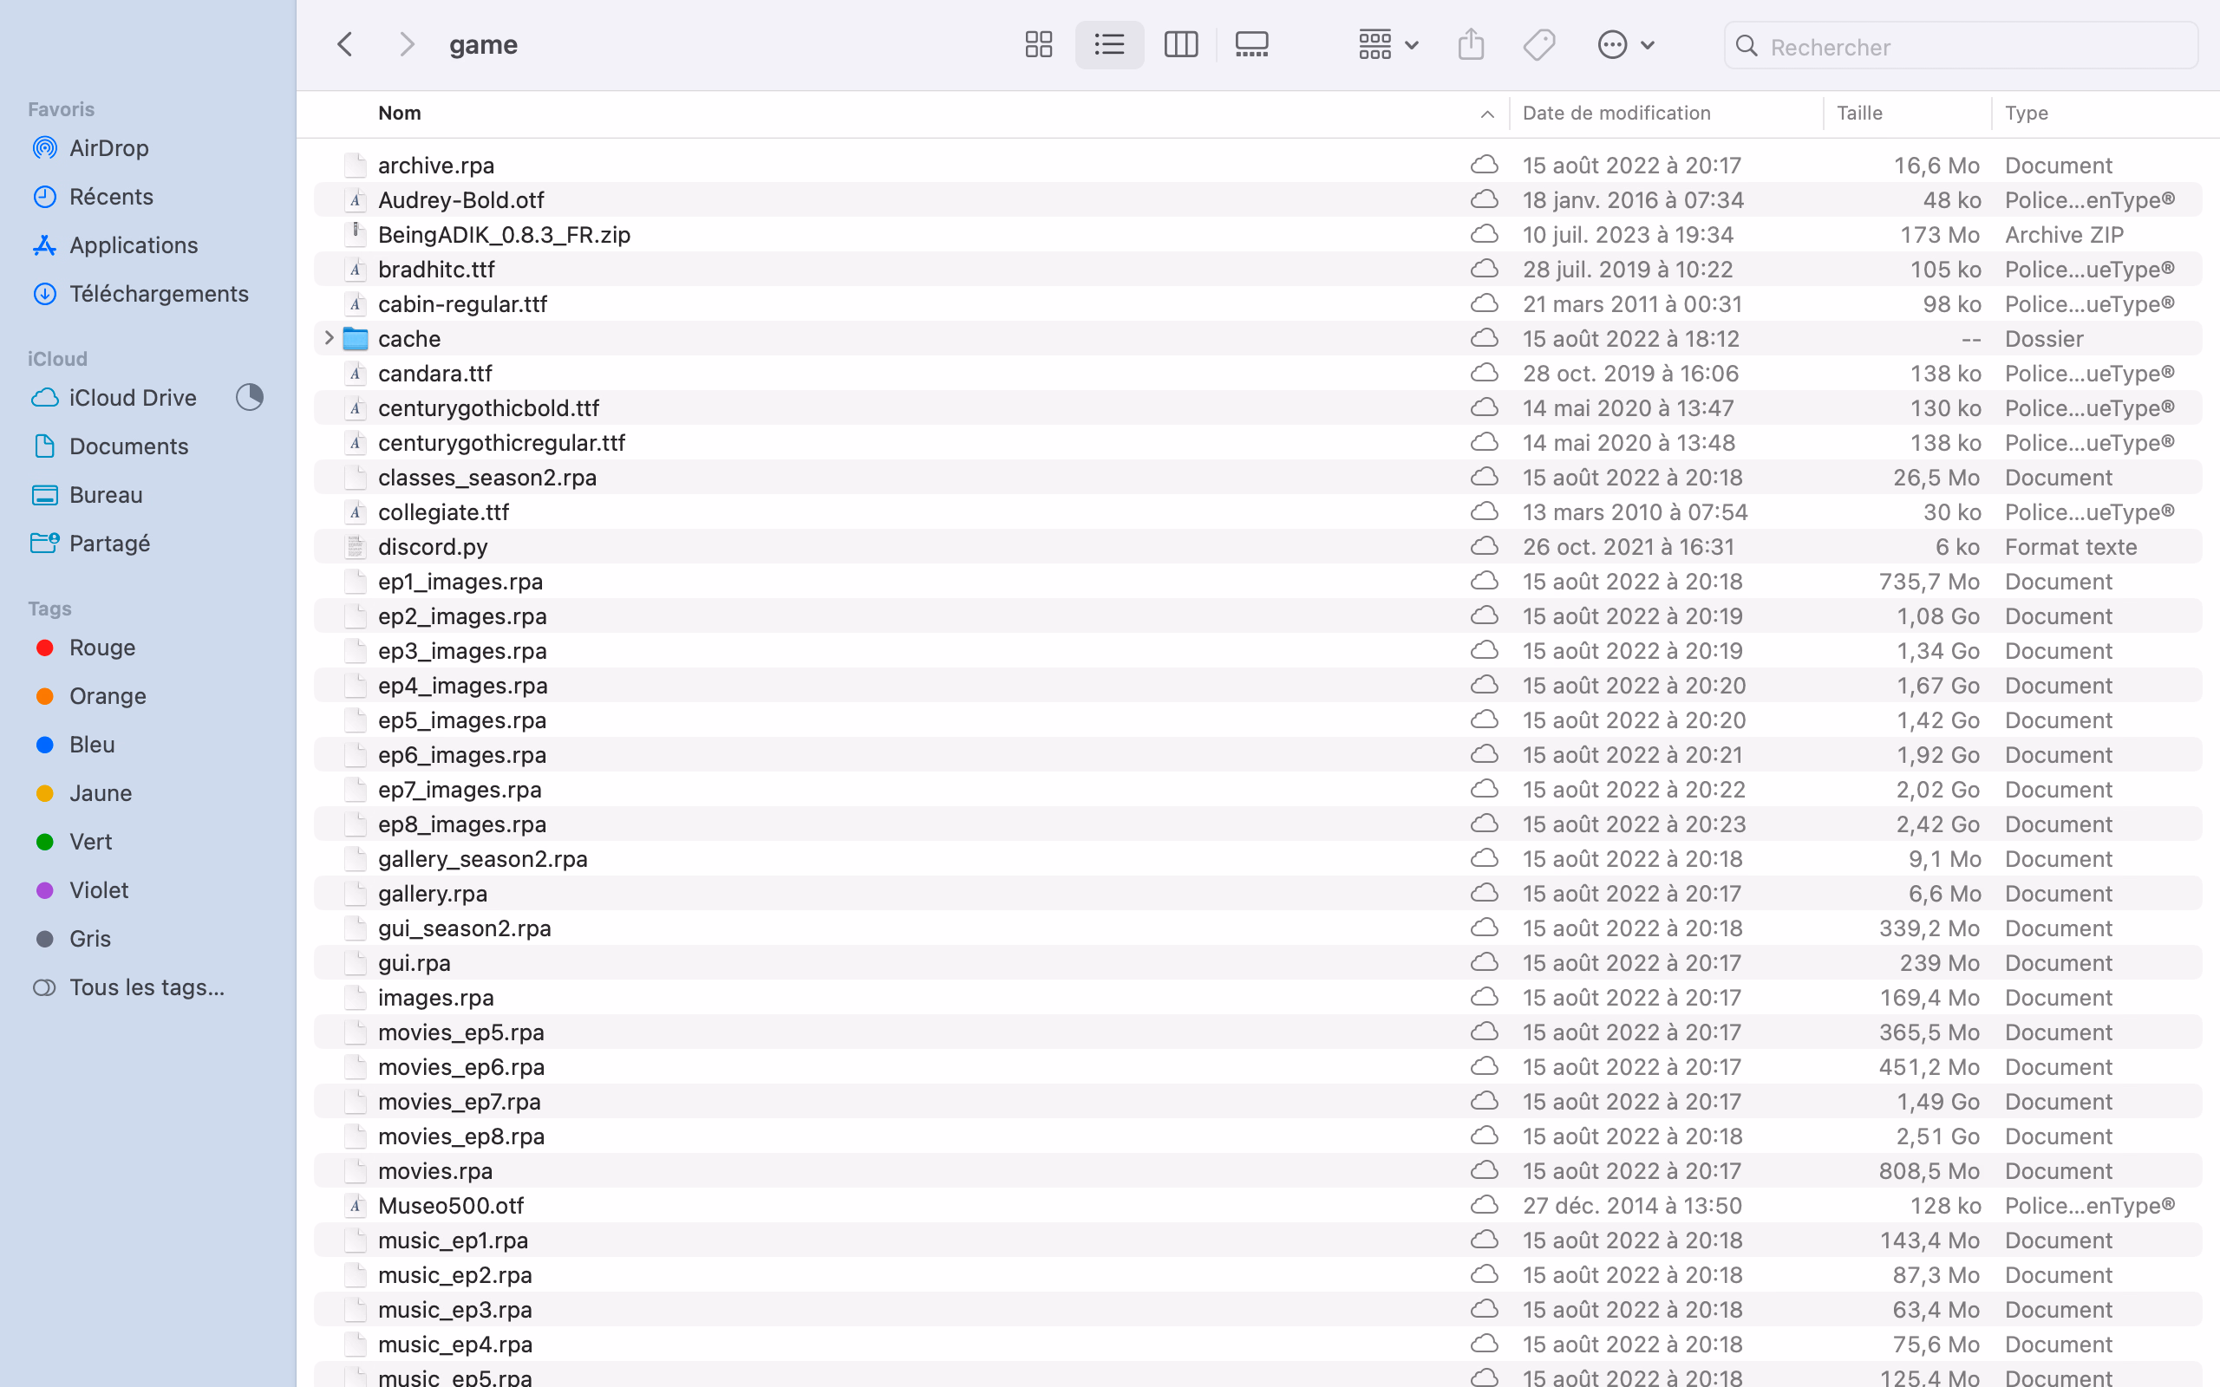The image size is (2220, 1387).
Task: Open the group-by options dropdown
Action: 1388,45
